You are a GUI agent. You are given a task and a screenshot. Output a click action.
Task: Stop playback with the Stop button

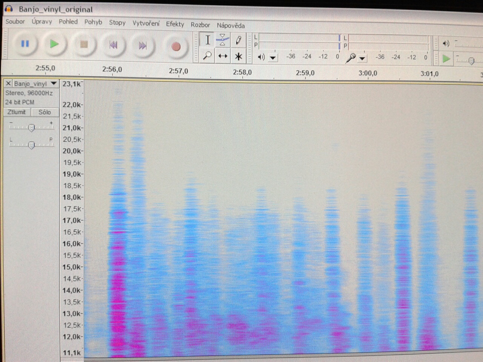pos(84,44)
